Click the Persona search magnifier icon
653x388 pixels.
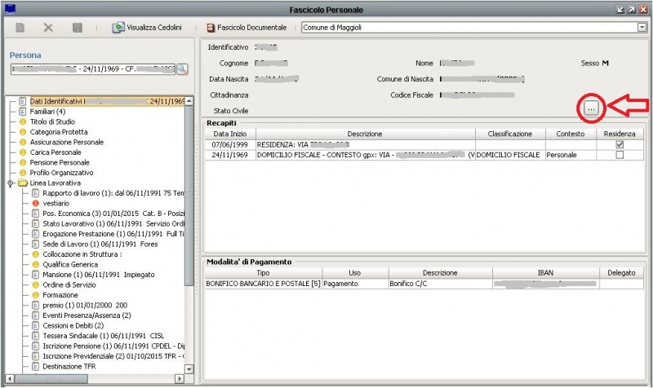pyautogui.click(x=182, y=69)
